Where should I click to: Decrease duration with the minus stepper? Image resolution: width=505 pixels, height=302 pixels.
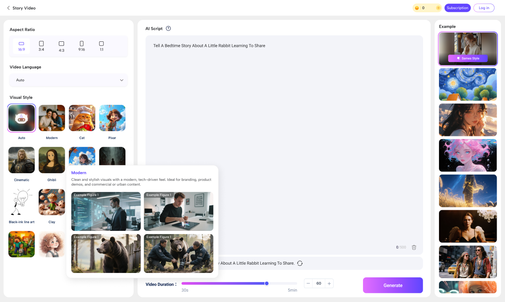[x=308, y=283]
